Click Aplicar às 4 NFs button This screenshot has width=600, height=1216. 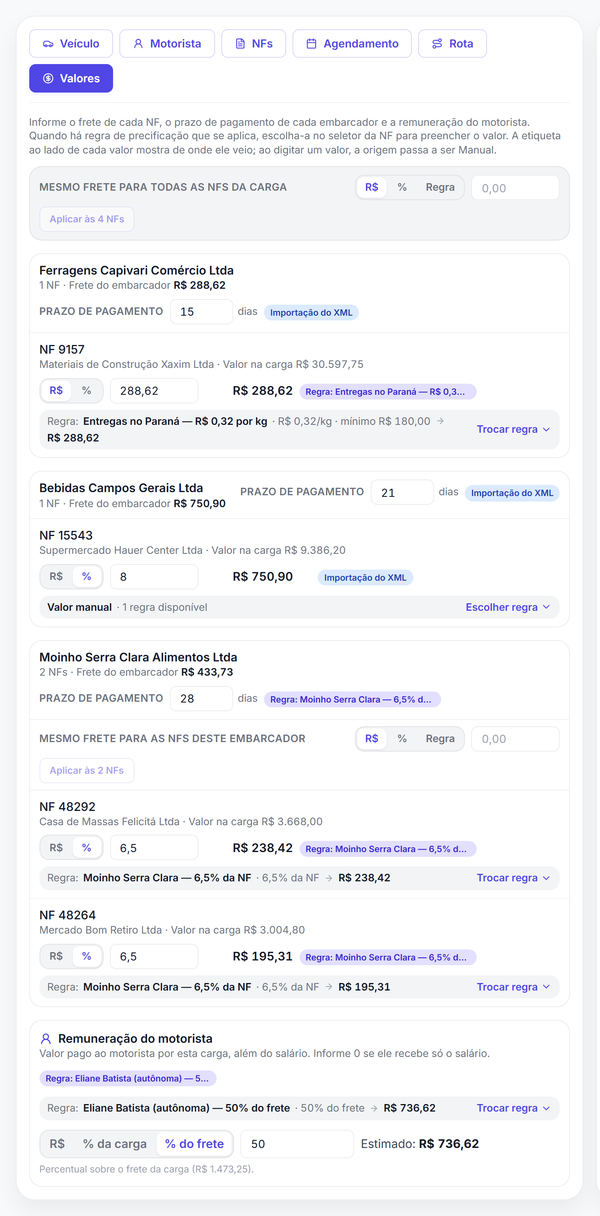click(x=87, y=219)
